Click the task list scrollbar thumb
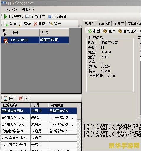 coord(79,113)
